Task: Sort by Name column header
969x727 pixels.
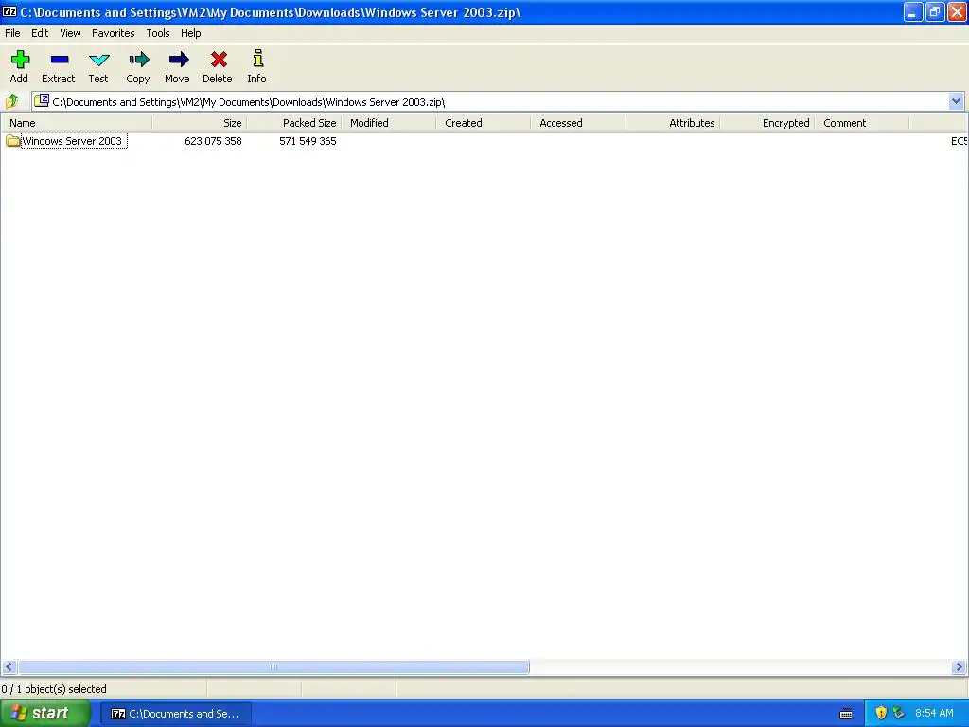Action: coord(76,123)
